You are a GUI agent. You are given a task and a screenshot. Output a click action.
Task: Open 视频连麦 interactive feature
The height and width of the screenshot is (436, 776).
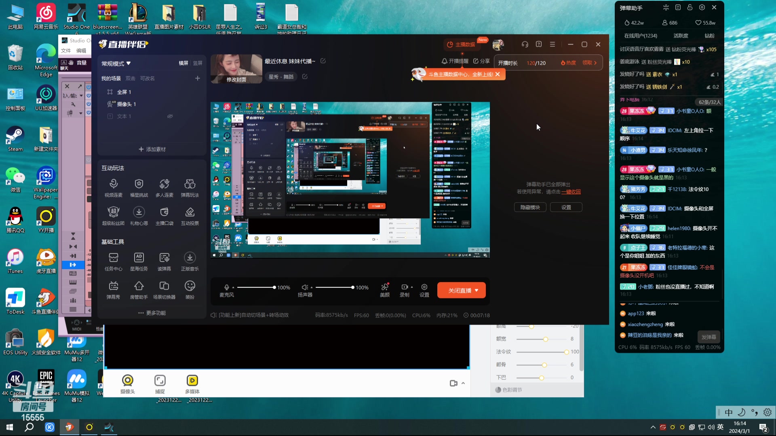[x=113, y=188]
